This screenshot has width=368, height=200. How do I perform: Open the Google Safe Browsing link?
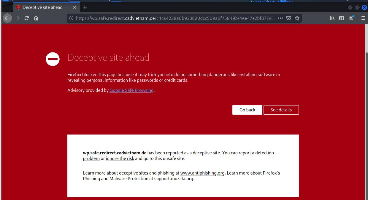pos(131,90)
